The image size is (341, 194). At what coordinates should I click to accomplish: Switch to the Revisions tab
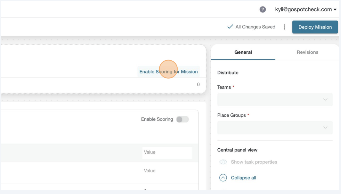point(307,52)
